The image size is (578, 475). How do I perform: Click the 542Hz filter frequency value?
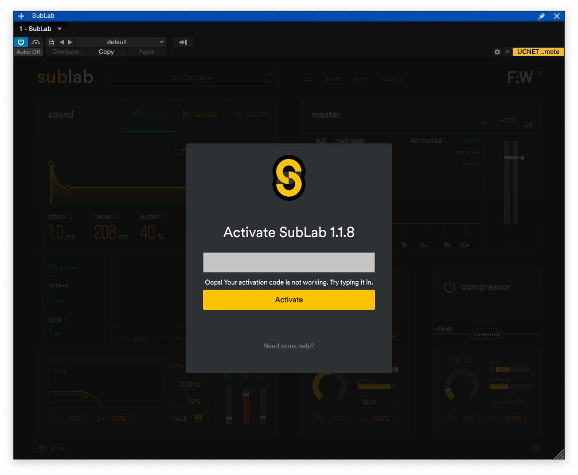190,384
